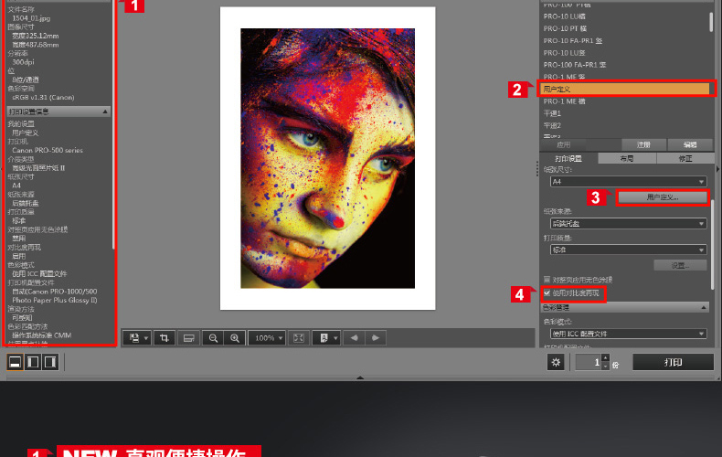Switch to 修正 correction tab
This screenshot has width=722, height=457.
685,158
